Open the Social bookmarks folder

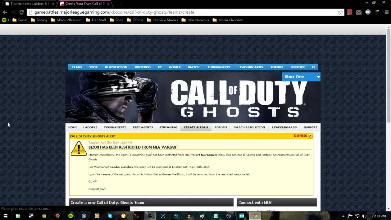[x=20, y=20]
